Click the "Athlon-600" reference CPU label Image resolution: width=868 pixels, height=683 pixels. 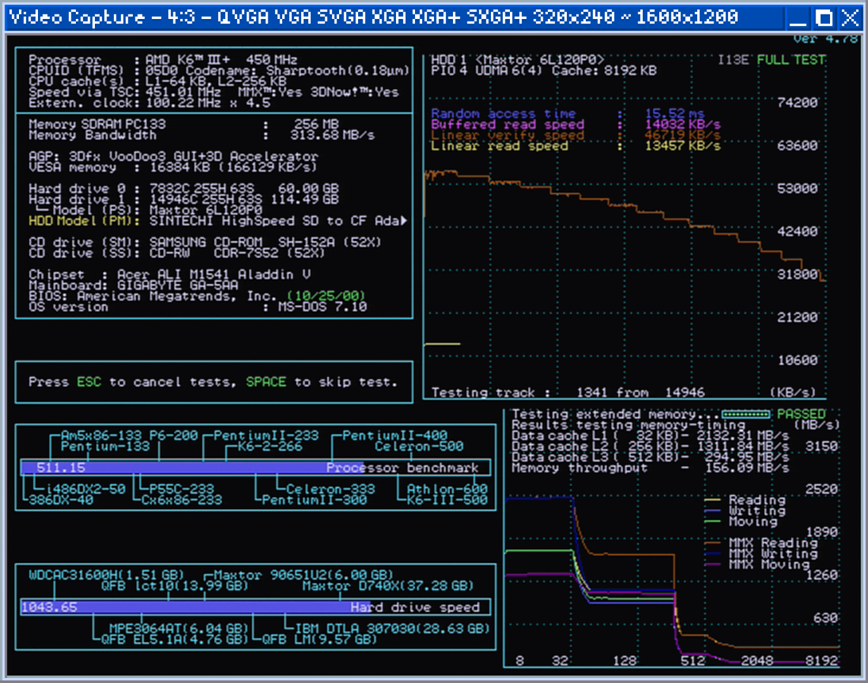click(447, 489)
